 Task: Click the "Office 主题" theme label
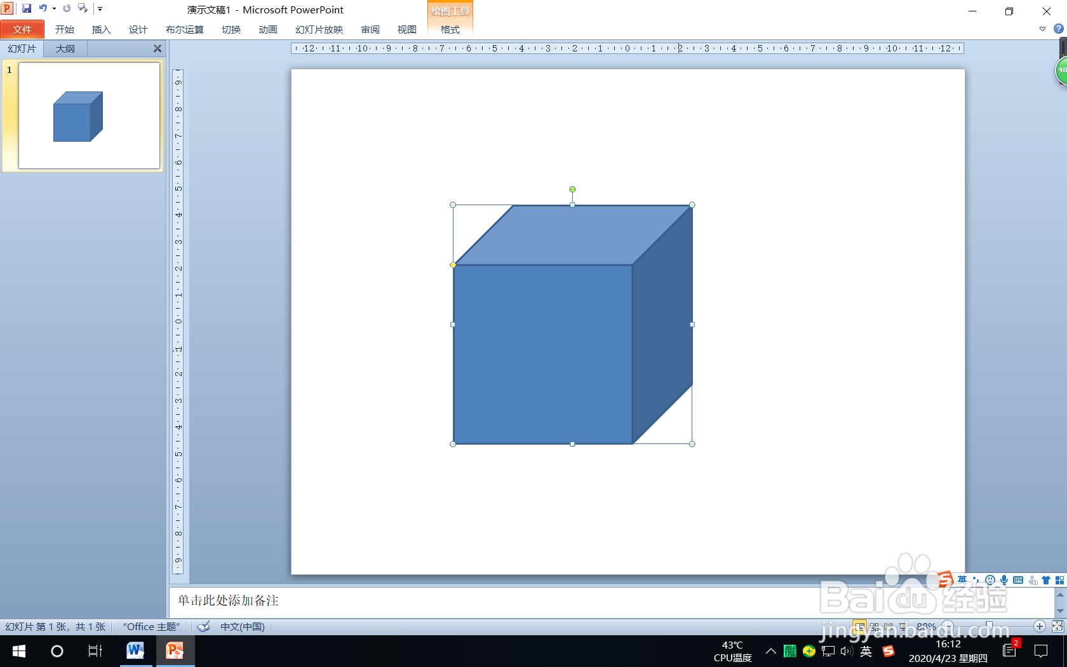(151, 627)
